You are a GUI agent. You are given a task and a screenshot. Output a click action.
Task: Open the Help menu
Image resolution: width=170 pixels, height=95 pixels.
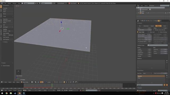pos(19,3)
